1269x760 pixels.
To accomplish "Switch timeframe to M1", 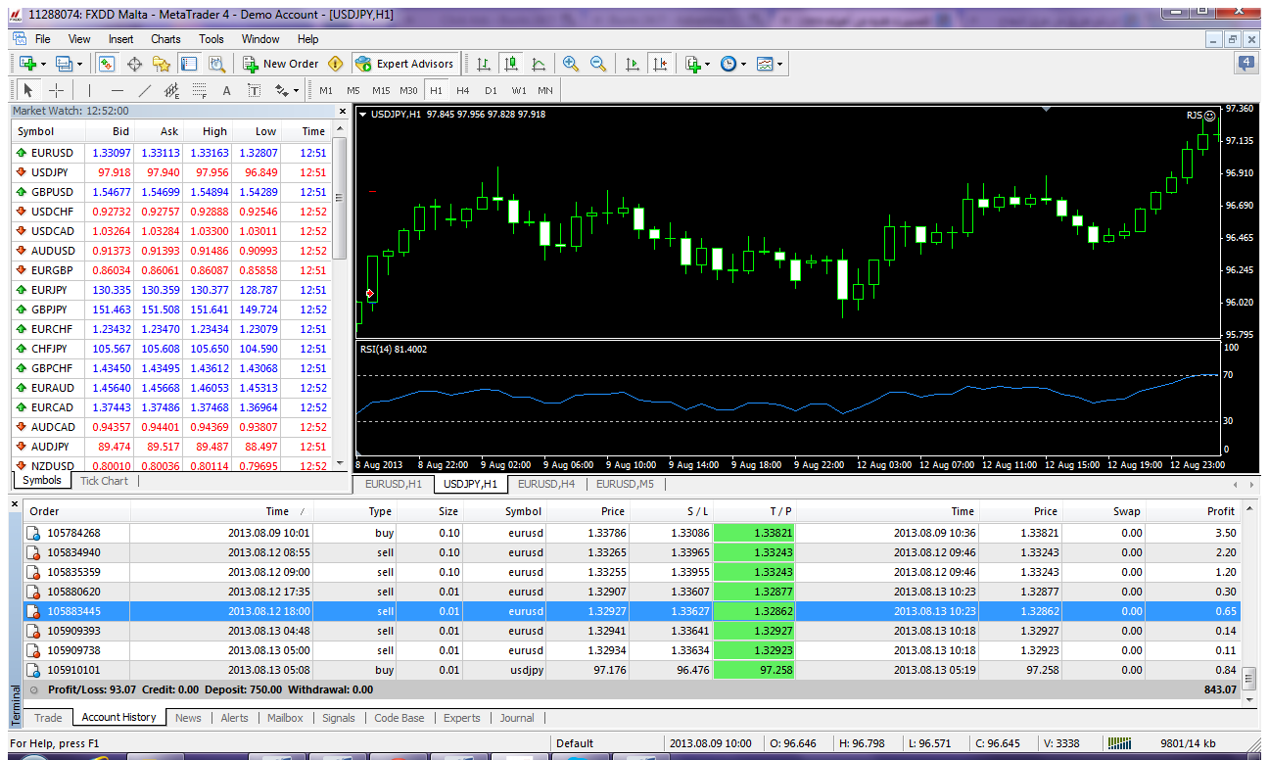I will [x=326, y=90].
